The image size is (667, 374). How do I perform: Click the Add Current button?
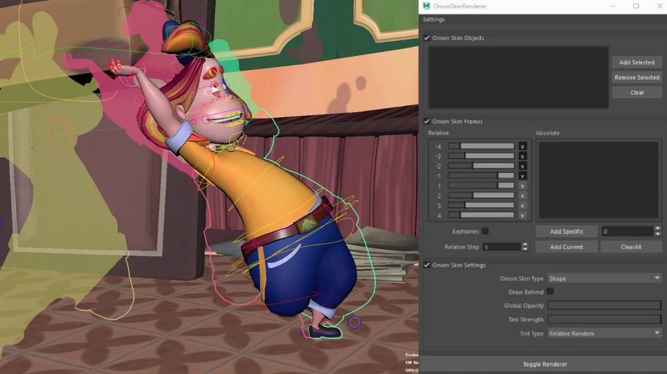coord(567,247)
